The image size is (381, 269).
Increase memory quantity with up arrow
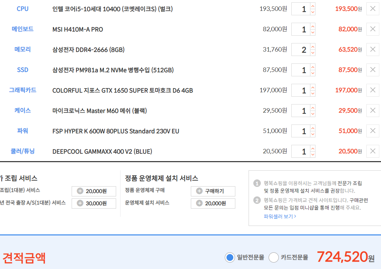tap(313, 46)
